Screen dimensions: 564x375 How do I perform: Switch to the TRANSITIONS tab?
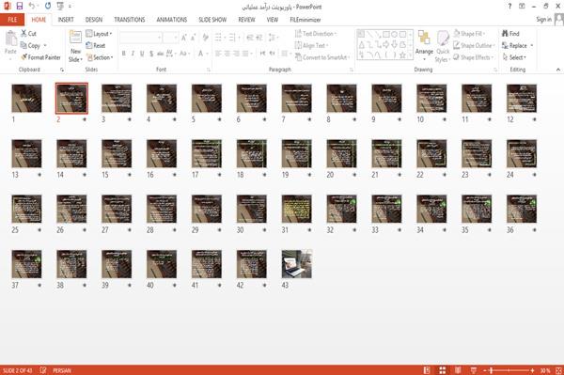(x=130, y=20)
